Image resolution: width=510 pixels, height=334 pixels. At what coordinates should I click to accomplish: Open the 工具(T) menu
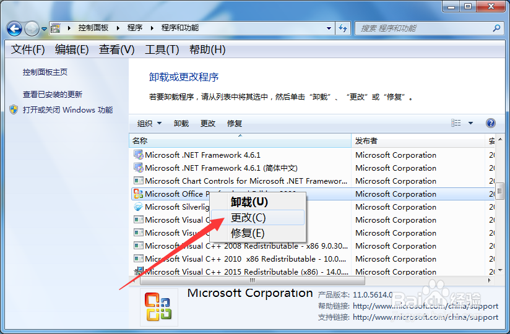coord(162,49)
